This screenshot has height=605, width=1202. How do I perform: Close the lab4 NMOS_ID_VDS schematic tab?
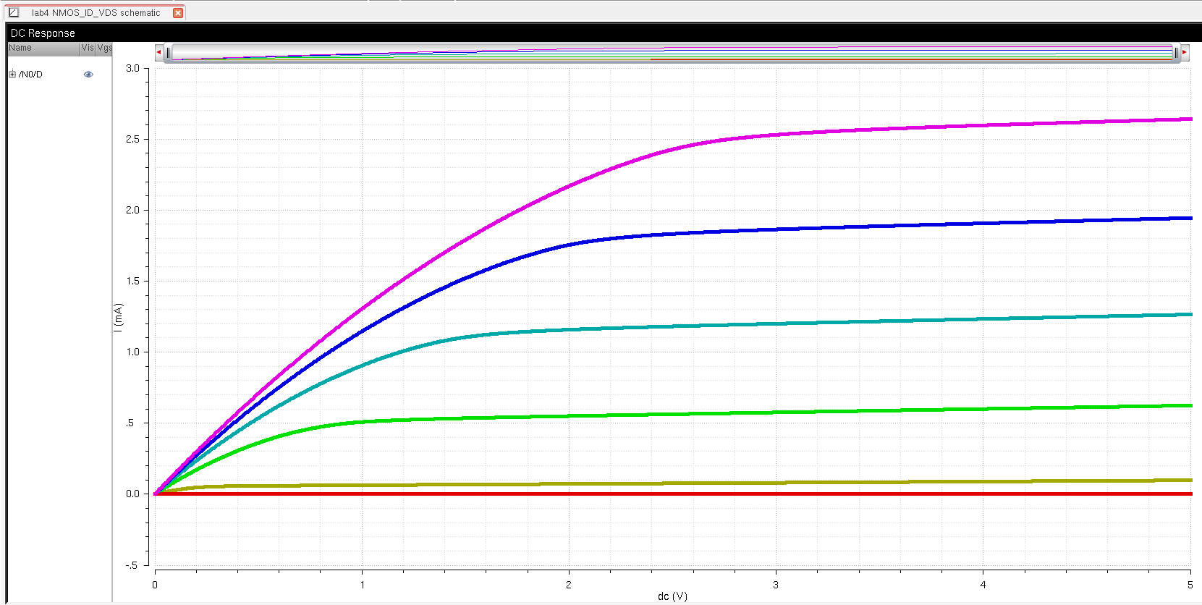pyautogui.click(x=178, y=13)
